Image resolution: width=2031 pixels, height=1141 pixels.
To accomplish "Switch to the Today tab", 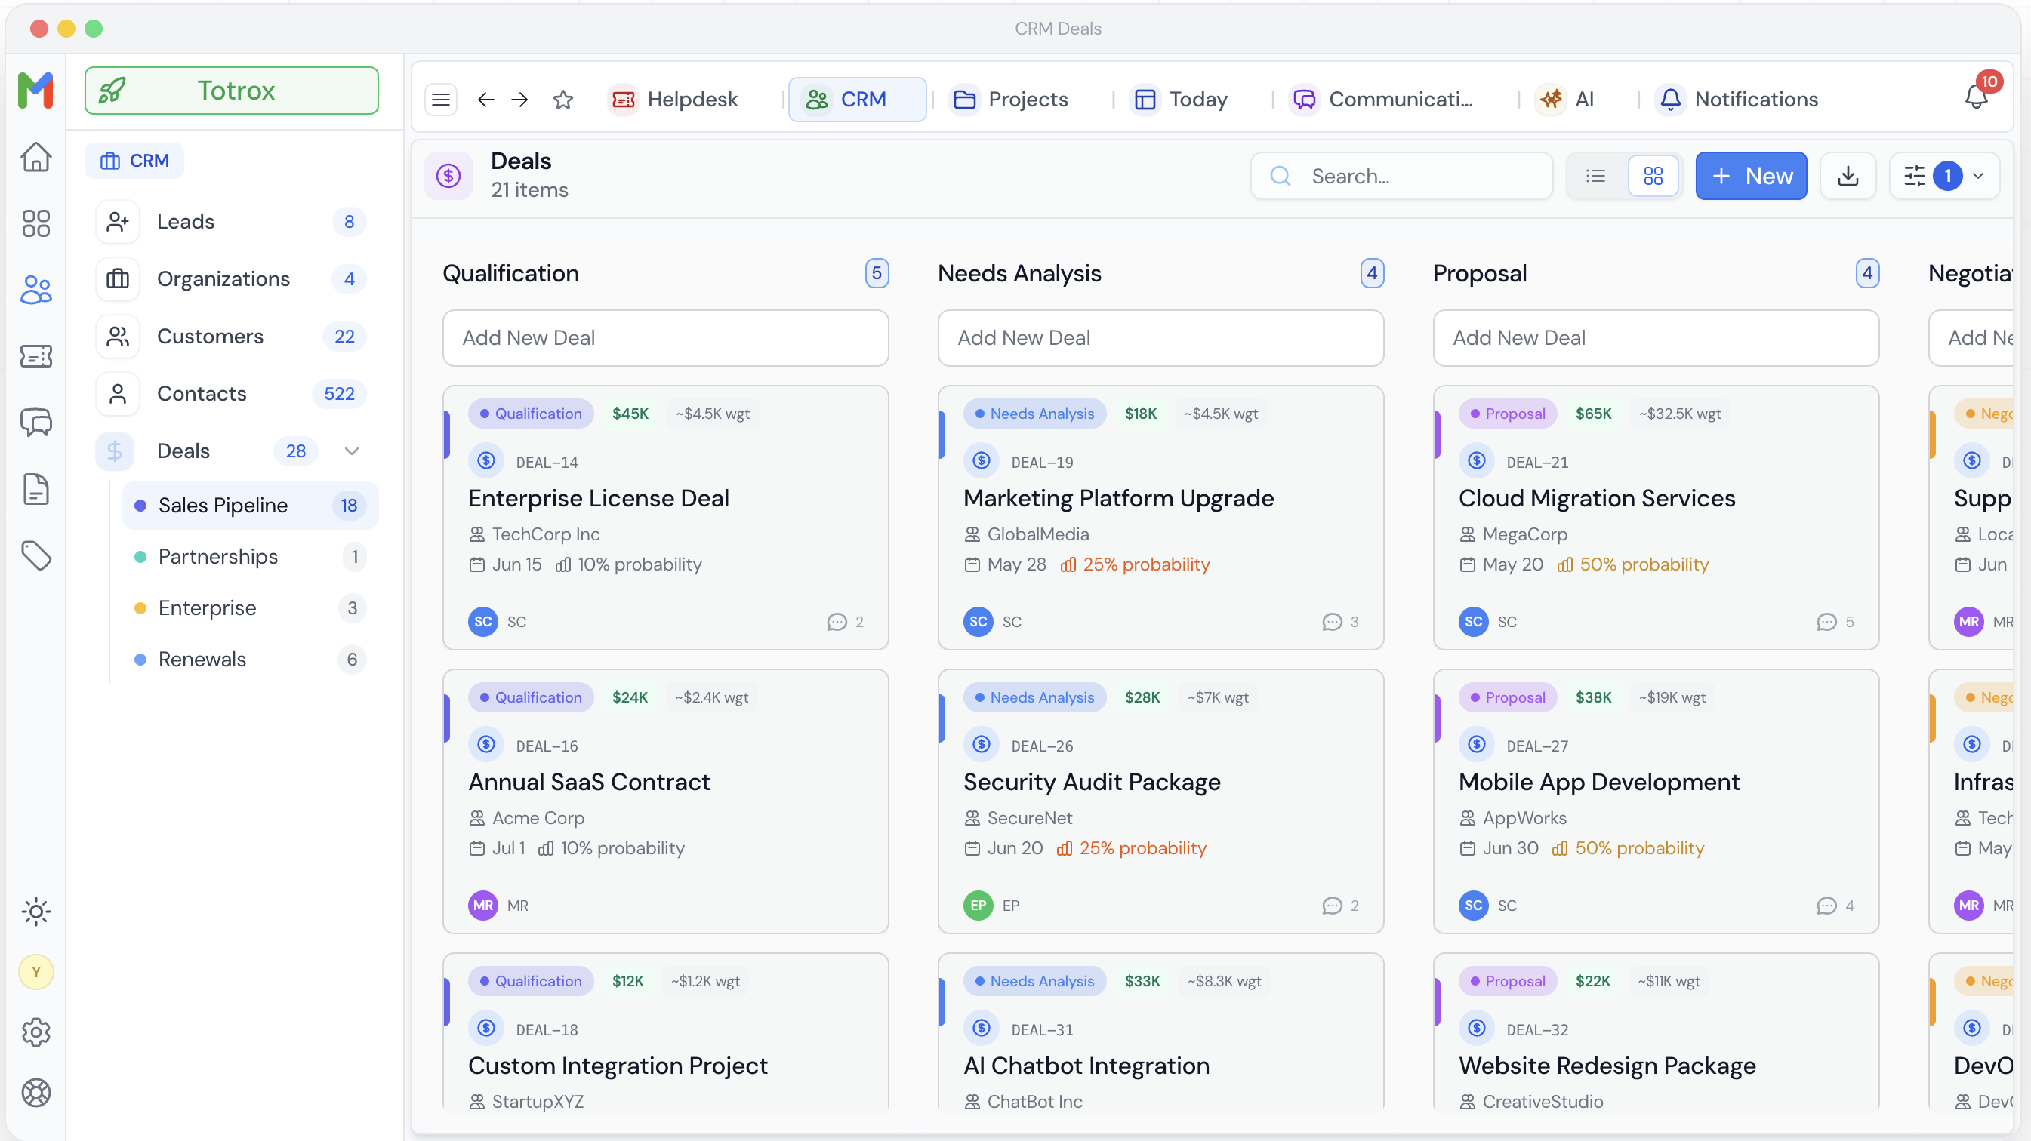I will coord(1179,100).
